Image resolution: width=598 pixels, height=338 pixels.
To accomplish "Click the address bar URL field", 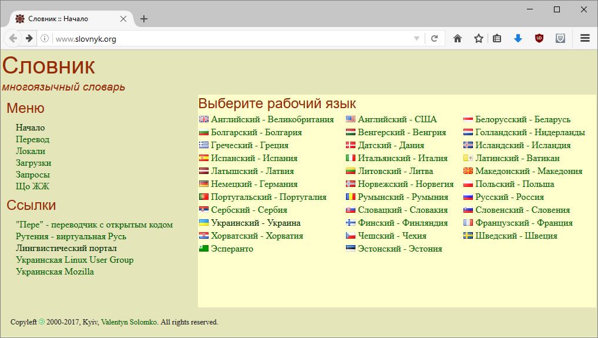I will (x=235, y=39).
